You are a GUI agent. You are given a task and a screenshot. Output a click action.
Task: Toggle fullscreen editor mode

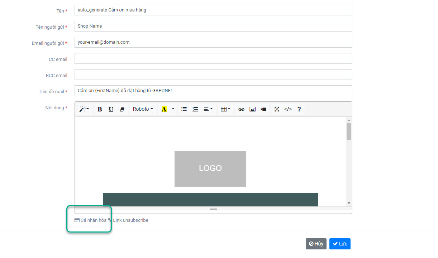coord(277,109)
